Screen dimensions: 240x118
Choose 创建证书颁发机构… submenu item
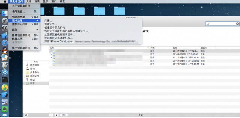click(91, 27)
